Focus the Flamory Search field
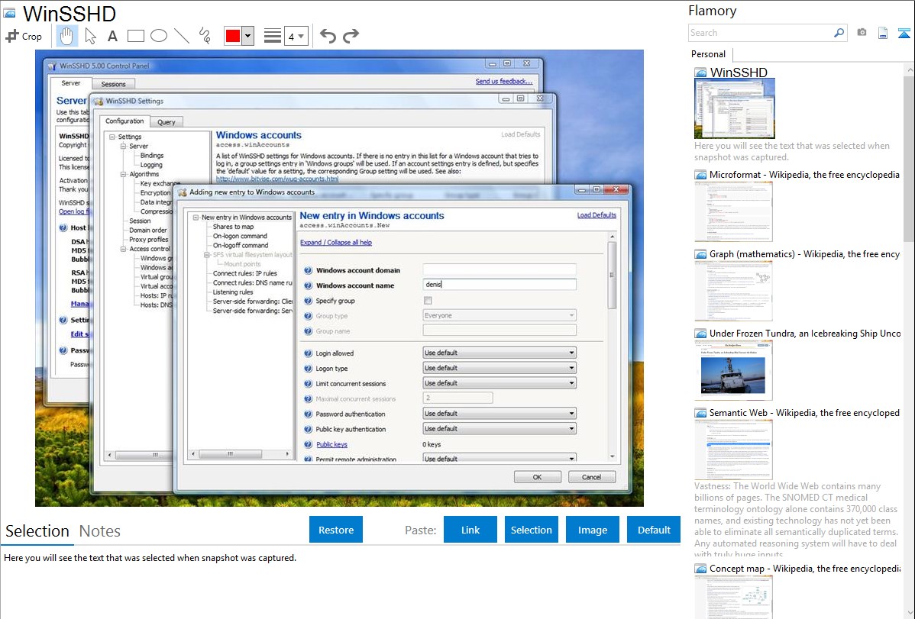This screenshot has height=619, width=915. coord(761,33)
